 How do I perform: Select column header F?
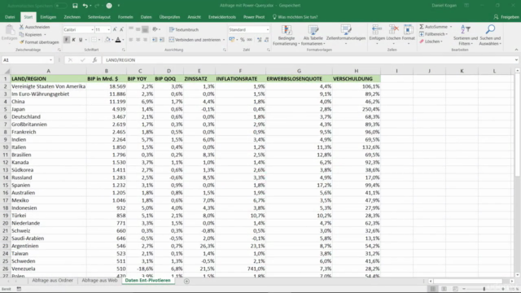pyautogui.click(x=240, y=71)
